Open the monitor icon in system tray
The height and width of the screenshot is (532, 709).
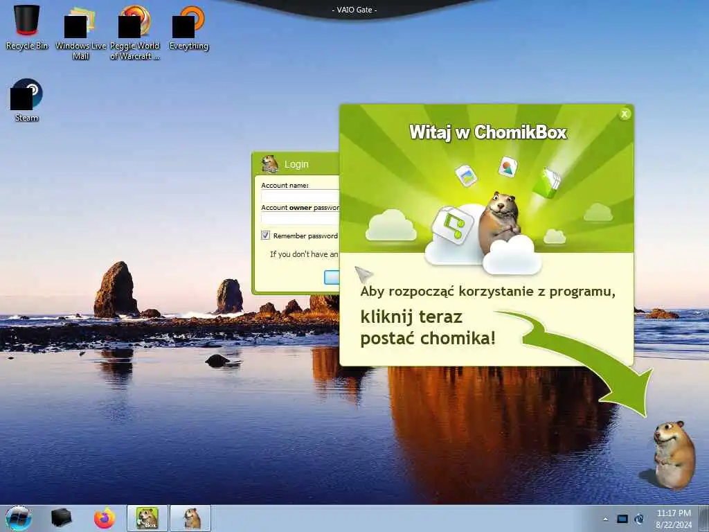point(622,519)
